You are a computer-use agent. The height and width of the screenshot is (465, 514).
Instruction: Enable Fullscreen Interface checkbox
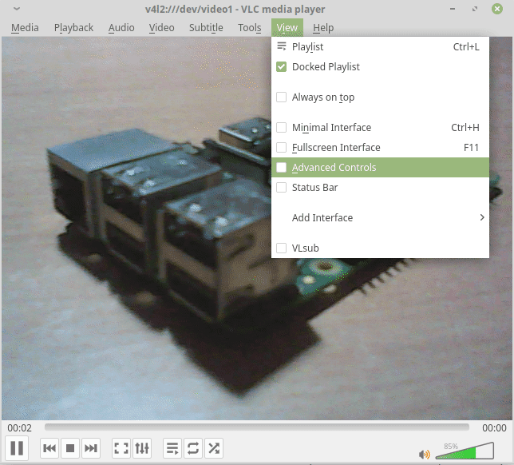pos(281,147)
